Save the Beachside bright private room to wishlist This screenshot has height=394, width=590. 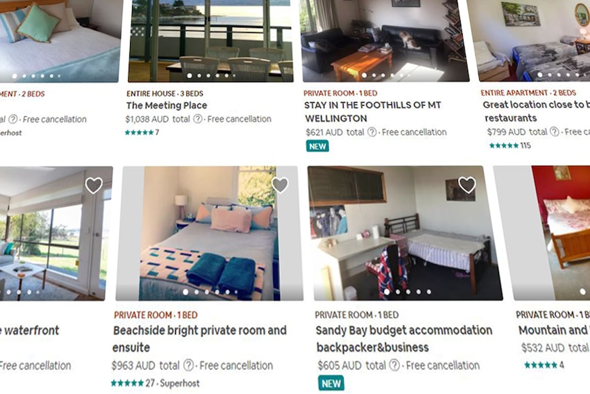(280, 185)
